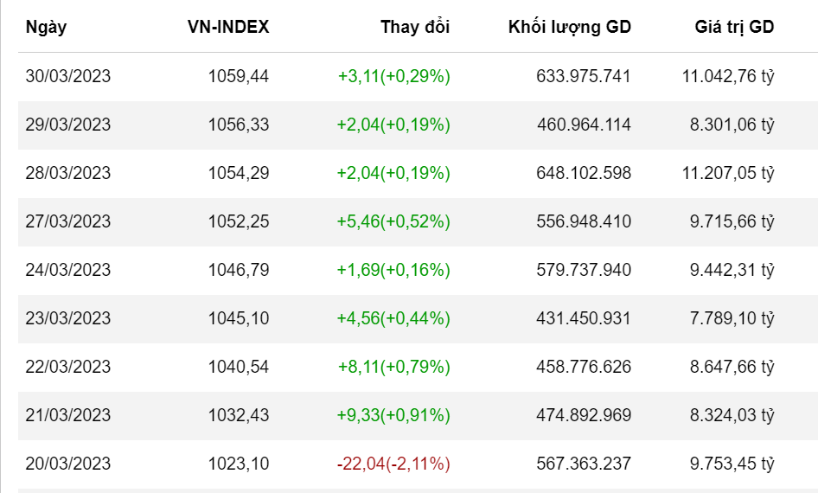This screenshot has height=493, width=818.
Task: Click trading value 11.042,76 tỷ
Action: pos(728,77)
